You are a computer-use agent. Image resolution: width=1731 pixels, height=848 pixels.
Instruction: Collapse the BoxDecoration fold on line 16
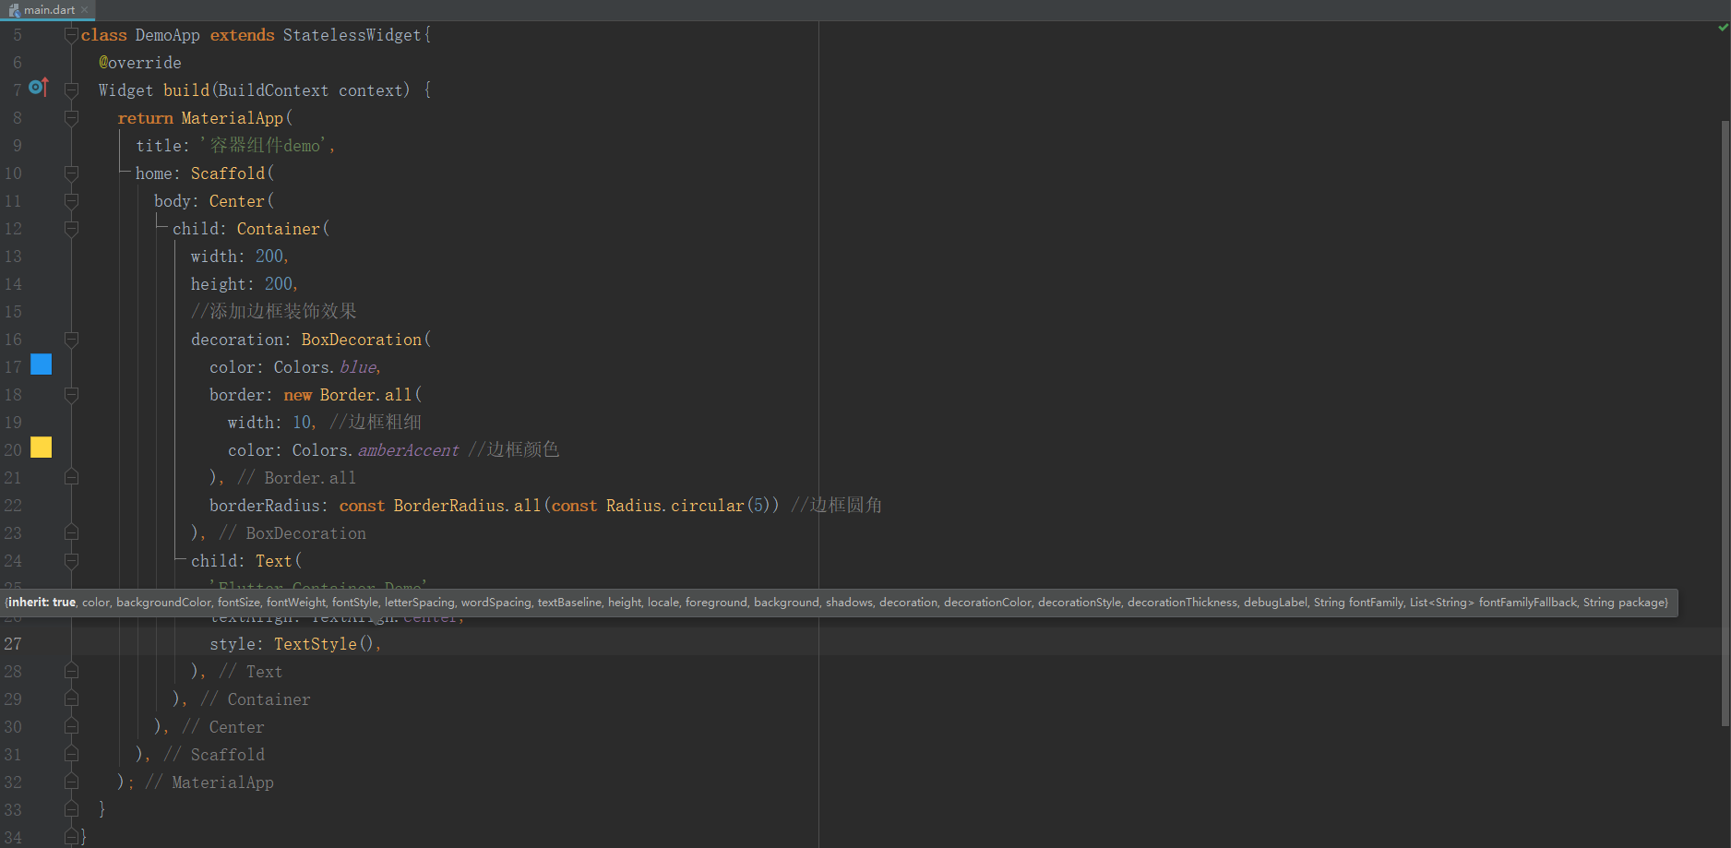pos(71,340)
